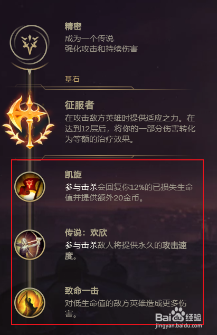217x335 pixels.
Task: Click highlighted 参与击杀 in Triumph description
Action: 81,187
